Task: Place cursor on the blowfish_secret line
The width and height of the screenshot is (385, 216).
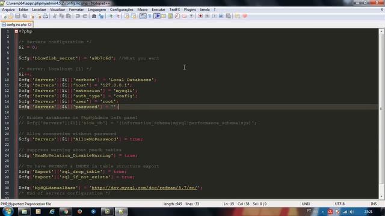Action: pos(89,58)
